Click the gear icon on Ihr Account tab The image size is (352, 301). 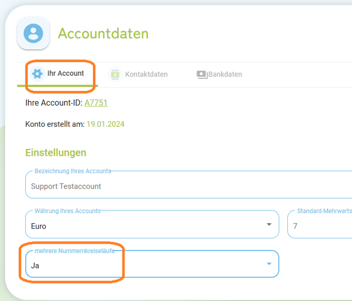click(x=37, y=74)
